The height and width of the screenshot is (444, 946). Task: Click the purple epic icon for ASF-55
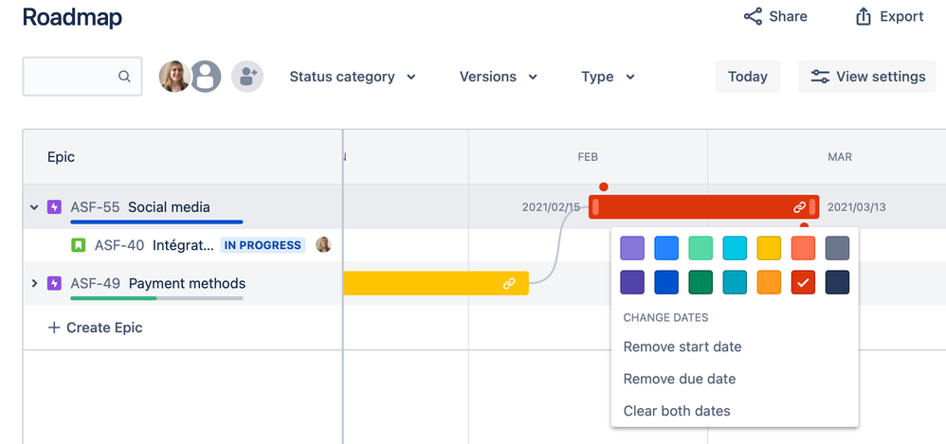pos(55,207)
